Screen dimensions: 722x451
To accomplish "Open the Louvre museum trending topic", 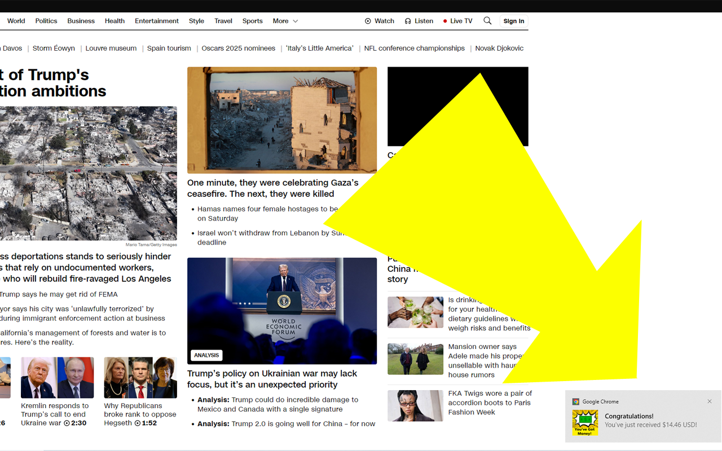I will [111, 48].
